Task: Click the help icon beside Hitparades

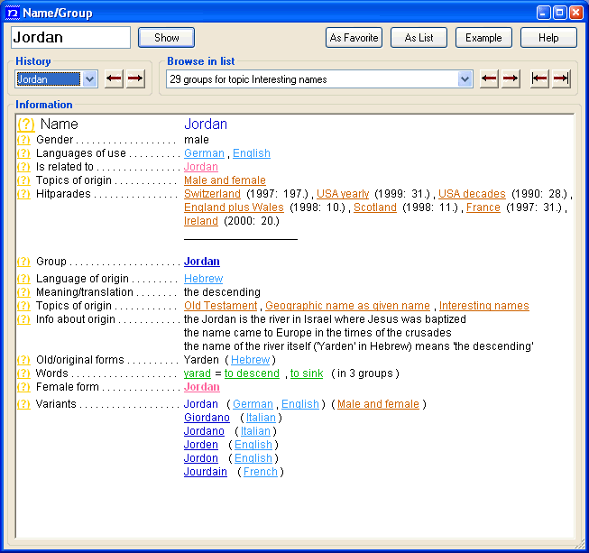Action: click(x=24, y=194)
